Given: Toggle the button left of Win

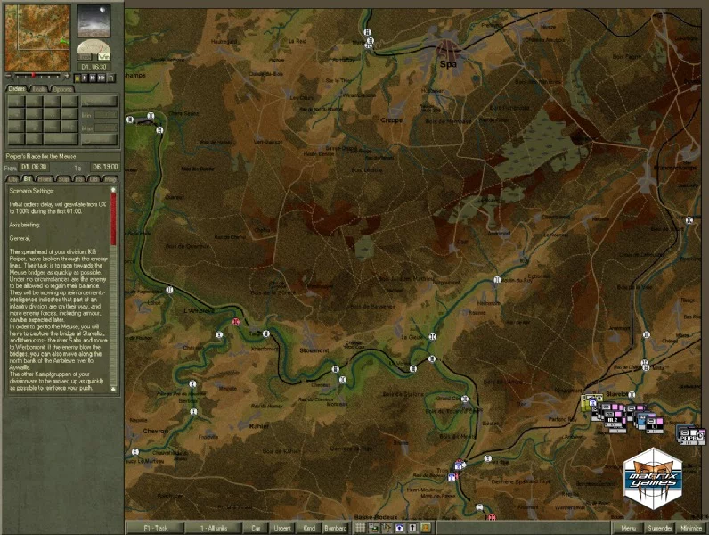Looking at the screenshot, I should pyautogui.click(x=85, y=57).
